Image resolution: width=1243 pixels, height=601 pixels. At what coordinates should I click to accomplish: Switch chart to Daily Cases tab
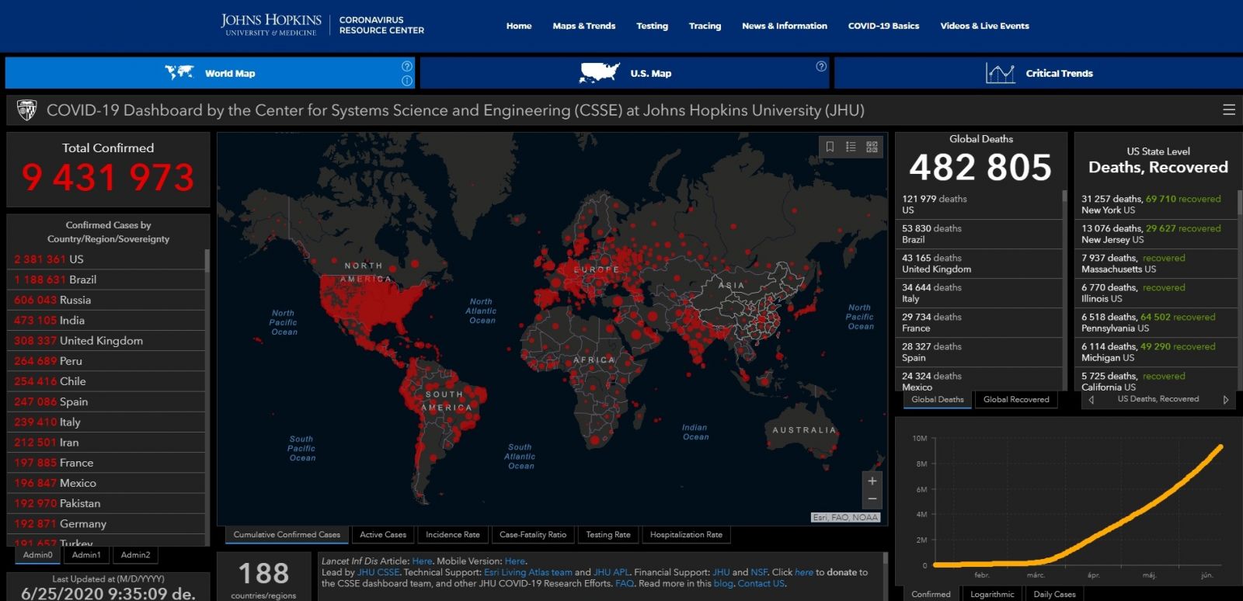1054,594
